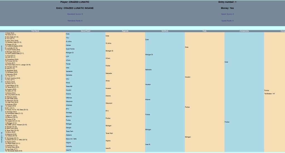Viewport: 285px width, 153px height.
Task: Click the Upset Score link
Action: 227,14
